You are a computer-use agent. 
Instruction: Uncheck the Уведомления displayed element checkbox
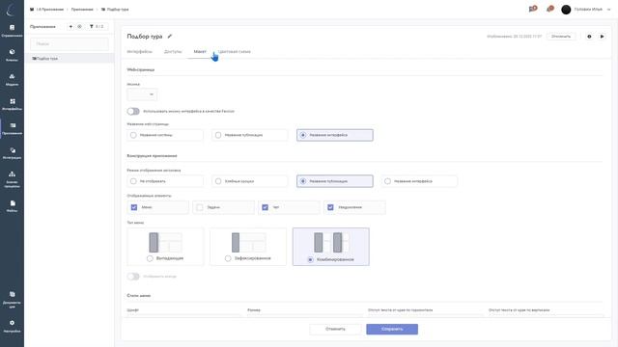pyautogui.click(x=330, y=207)
